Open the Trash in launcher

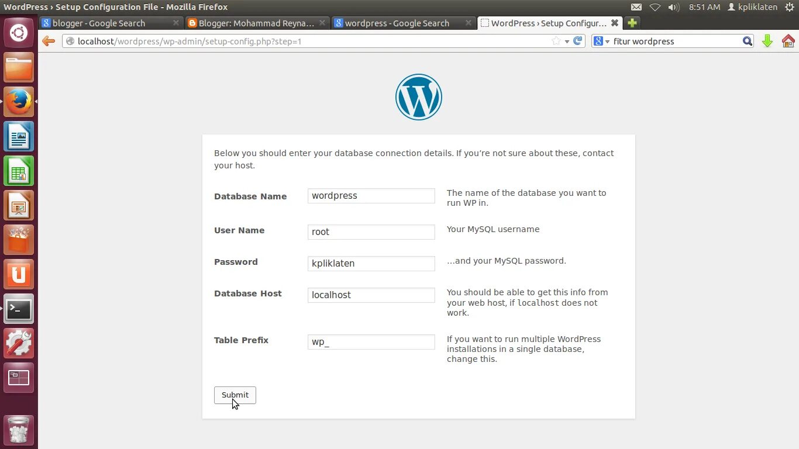[19, 430]
